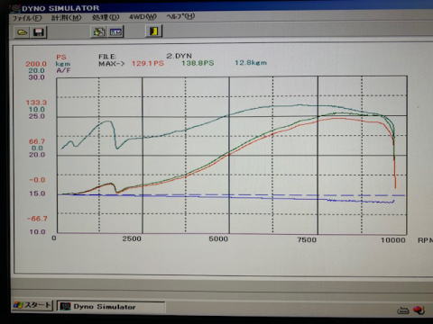Click the red system tray icon
433x324 pixels.
tap(419, 310)
